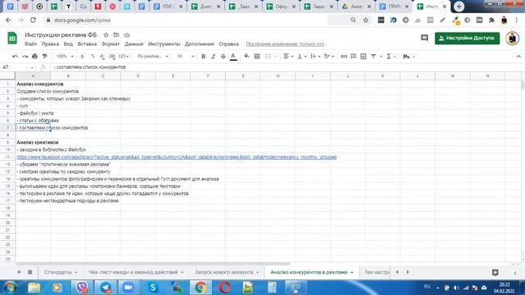
Task: Open the Формат menu
Action: click(111, 44)
